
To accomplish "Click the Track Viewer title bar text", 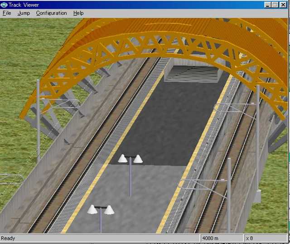I will point(25,5).
